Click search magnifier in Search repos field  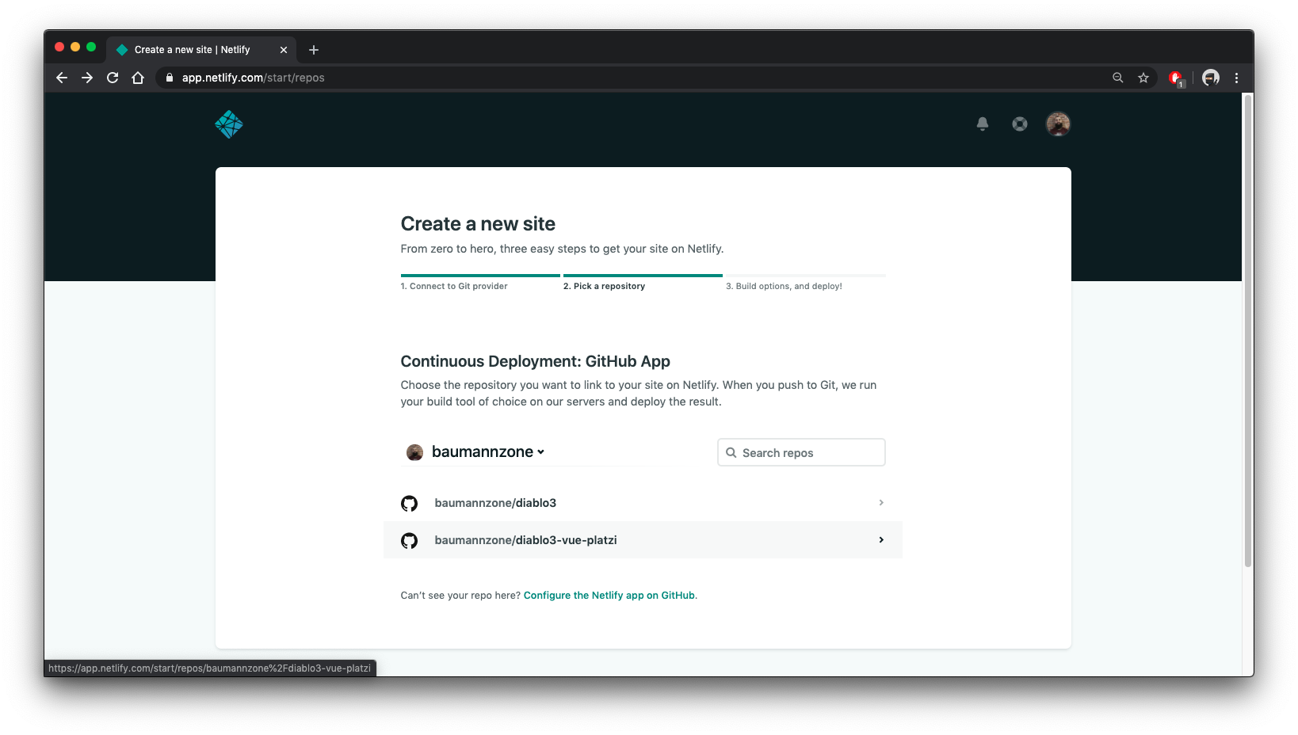point(731,453)
